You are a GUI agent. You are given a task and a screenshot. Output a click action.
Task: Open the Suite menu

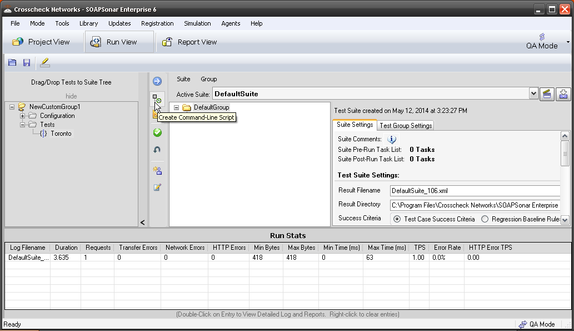click(x=183, y=79)
